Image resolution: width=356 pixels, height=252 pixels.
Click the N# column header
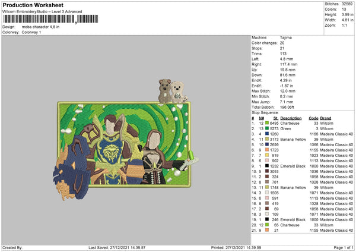[x=261, y=118]
